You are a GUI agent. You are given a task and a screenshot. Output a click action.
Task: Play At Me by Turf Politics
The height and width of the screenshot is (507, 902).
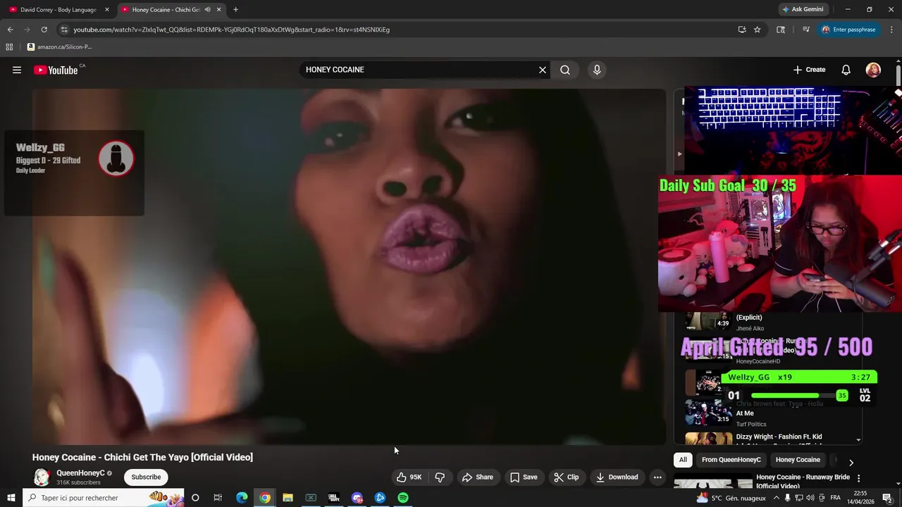point(772,413)
